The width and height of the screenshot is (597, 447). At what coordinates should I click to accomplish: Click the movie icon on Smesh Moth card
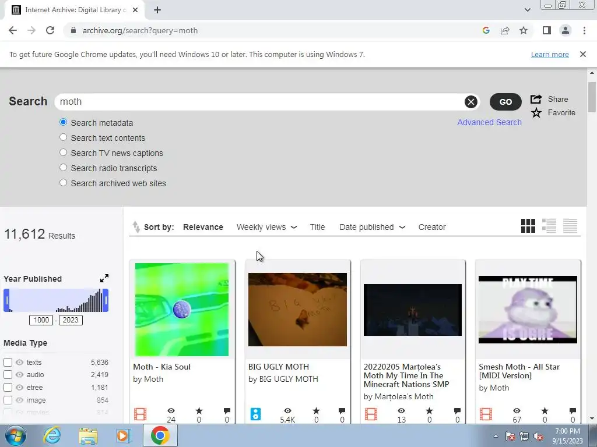click(x=486, y=414)
